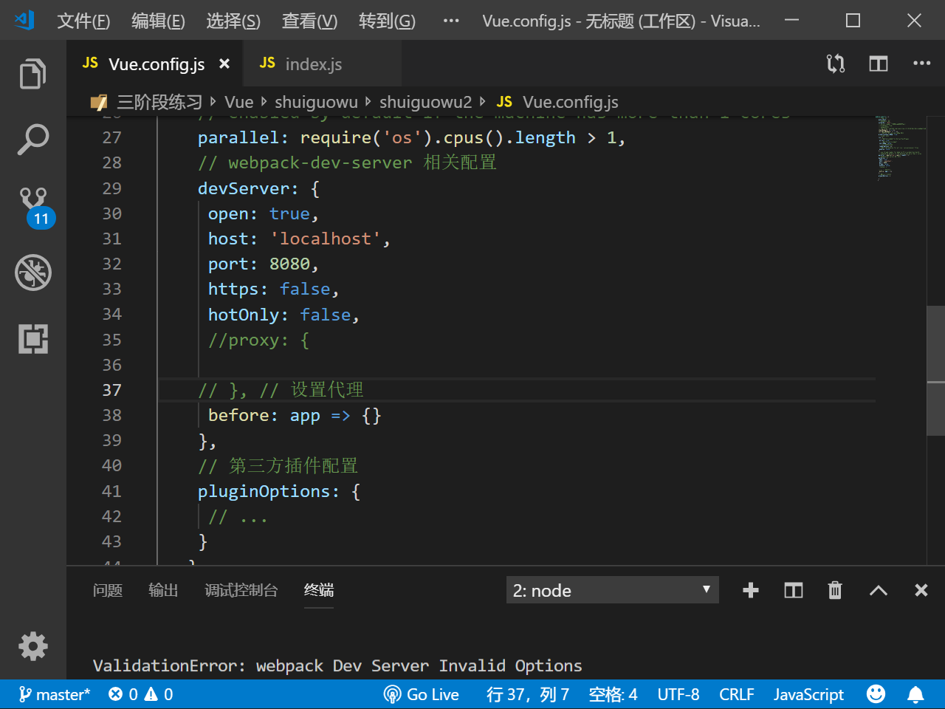The image size is (945, 709).
Task: Open changes compare icon in editor toolbar
Action: (x=836, y=64)
